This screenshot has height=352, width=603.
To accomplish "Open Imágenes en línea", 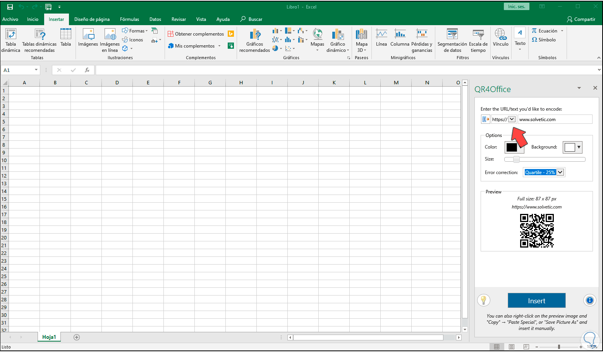I will pyautogui.click(x=110, y=40).
